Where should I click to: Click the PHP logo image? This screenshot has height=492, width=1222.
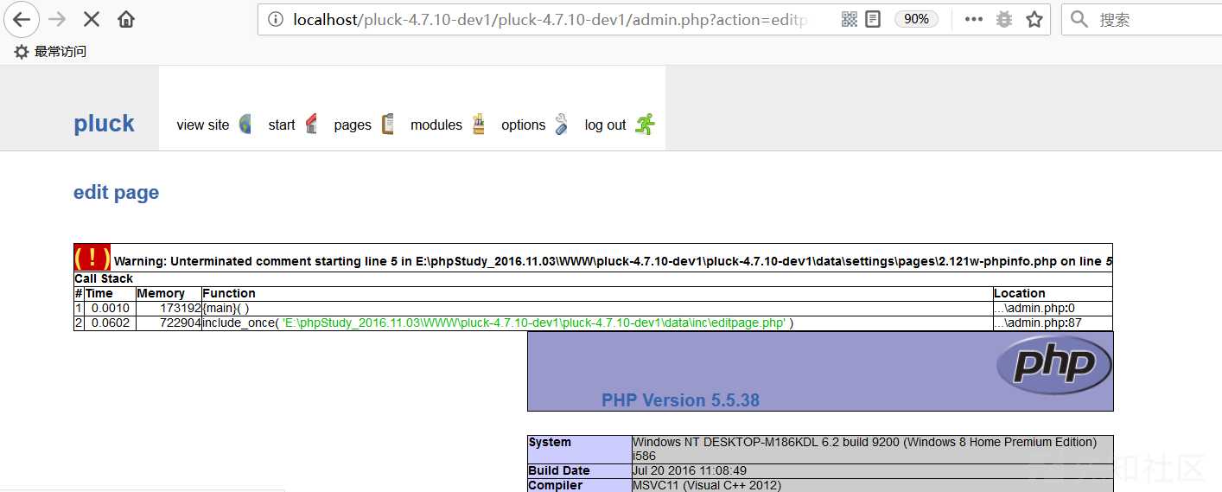tap(1053, 365)
